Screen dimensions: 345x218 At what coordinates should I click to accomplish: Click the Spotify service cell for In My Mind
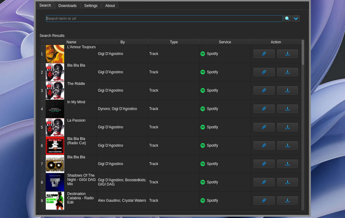tap(224, 109)
